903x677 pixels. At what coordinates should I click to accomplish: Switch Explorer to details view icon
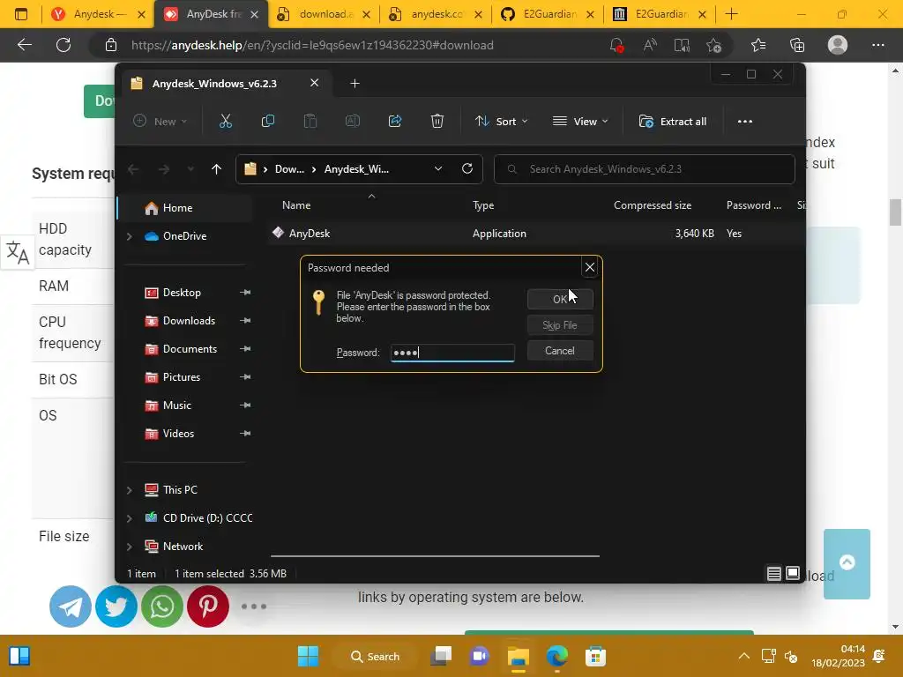pyautogui.click(x=774, y=573)
